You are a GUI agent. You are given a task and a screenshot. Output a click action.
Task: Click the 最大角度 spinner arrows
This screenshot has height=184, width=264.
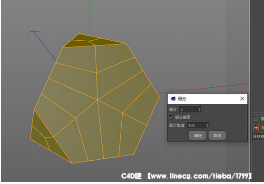pyautogui.click(x=207, y=125)
